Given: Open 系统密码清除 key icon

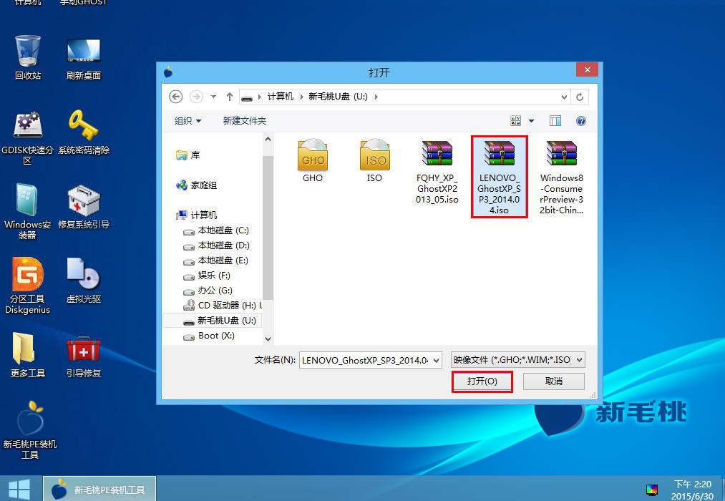Looking at the screenshot, I should (x=84, y=132).
